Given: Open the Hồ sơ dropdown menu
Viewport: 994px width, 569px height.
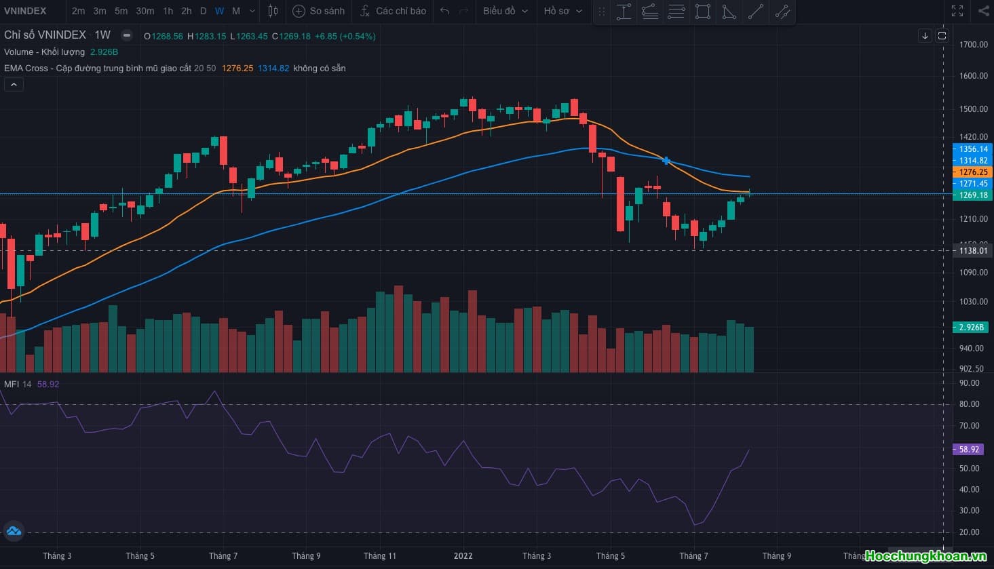Looking at the screenshot, I should point(562,11).
